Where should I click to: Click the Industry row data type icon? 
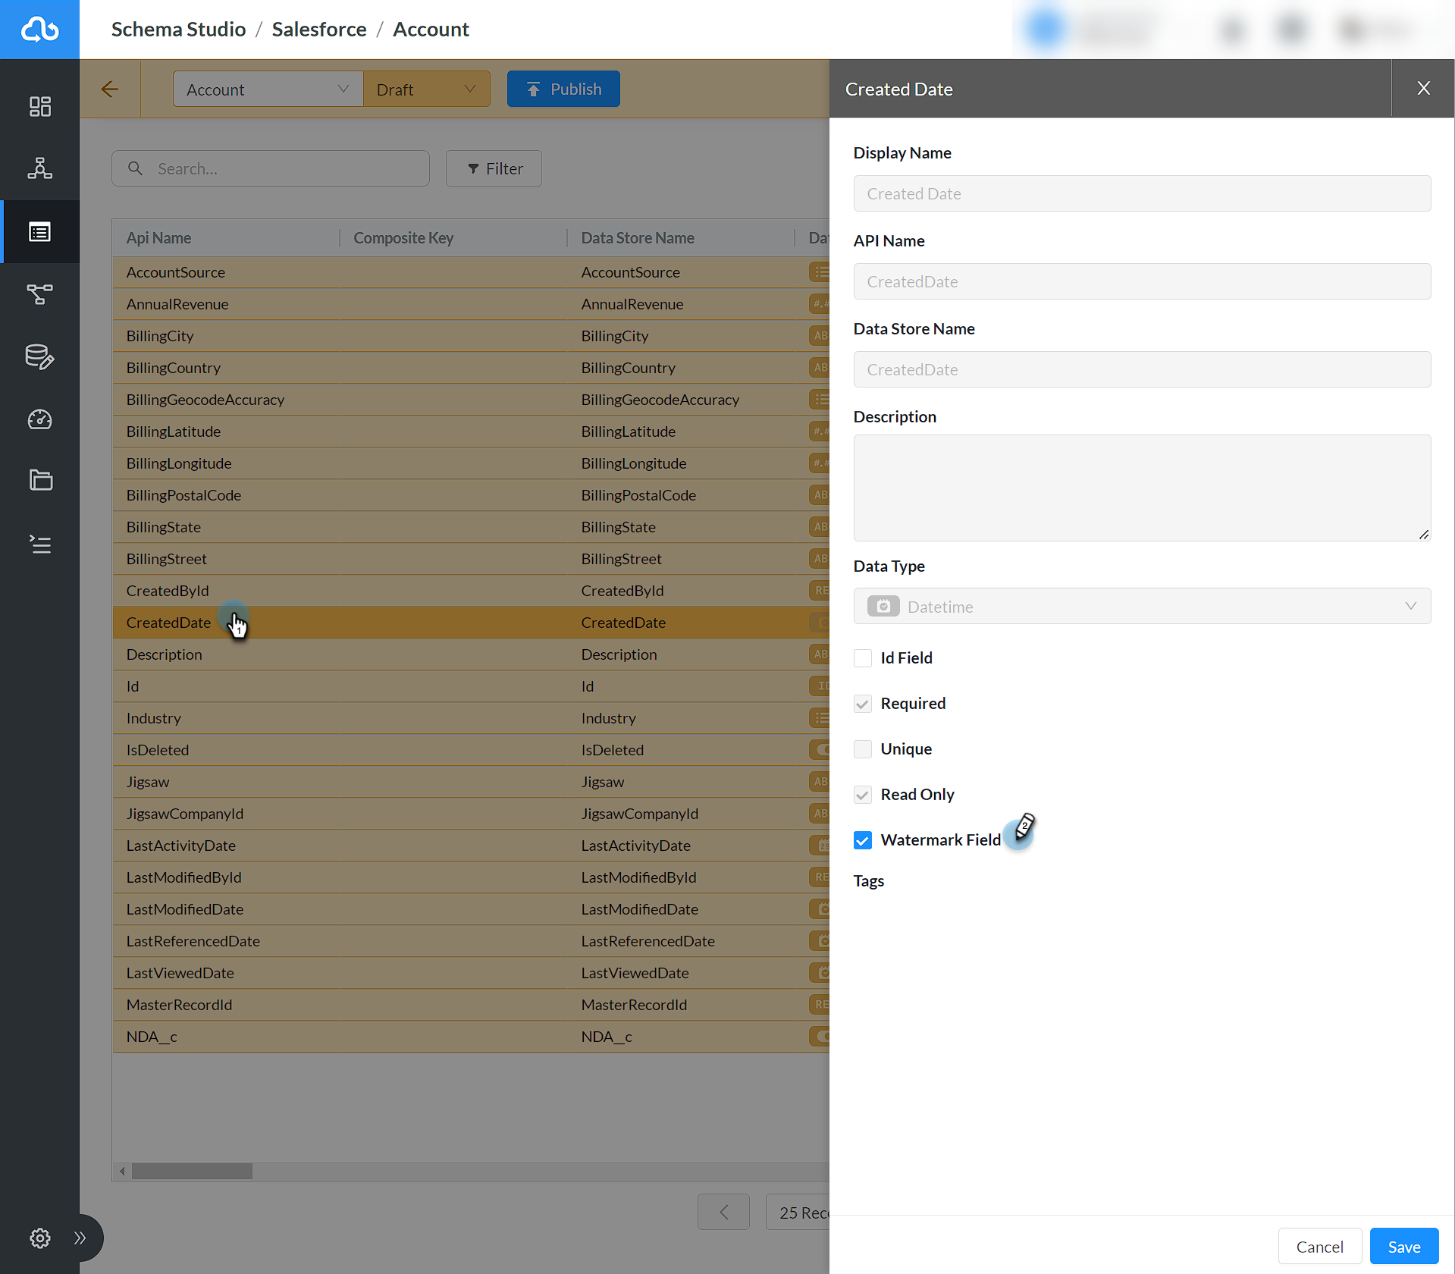pyautogui.click(x=820, y=717)
